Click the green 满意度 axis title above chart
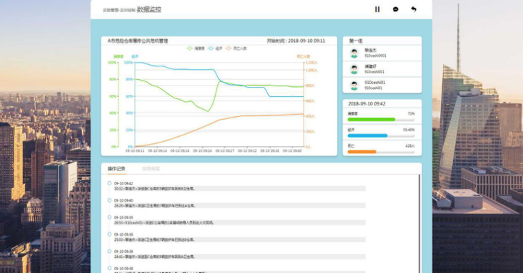This screenshot has height=273, width=523. coord(119,56)
